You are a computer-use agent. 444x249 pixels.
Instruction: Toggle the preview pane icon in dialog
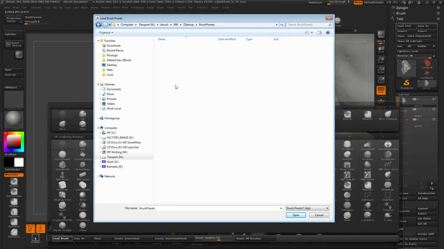(320, 32)
